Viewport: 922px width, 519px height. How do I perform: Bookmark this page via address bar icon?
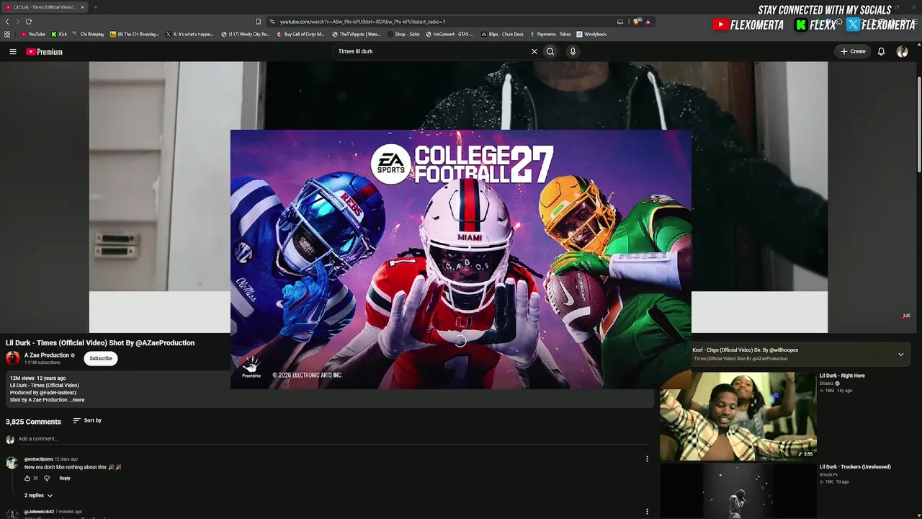258,22
